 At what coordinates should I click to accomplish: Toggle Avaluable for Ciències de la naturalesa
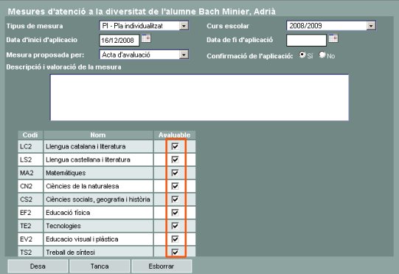coord(175,186)
